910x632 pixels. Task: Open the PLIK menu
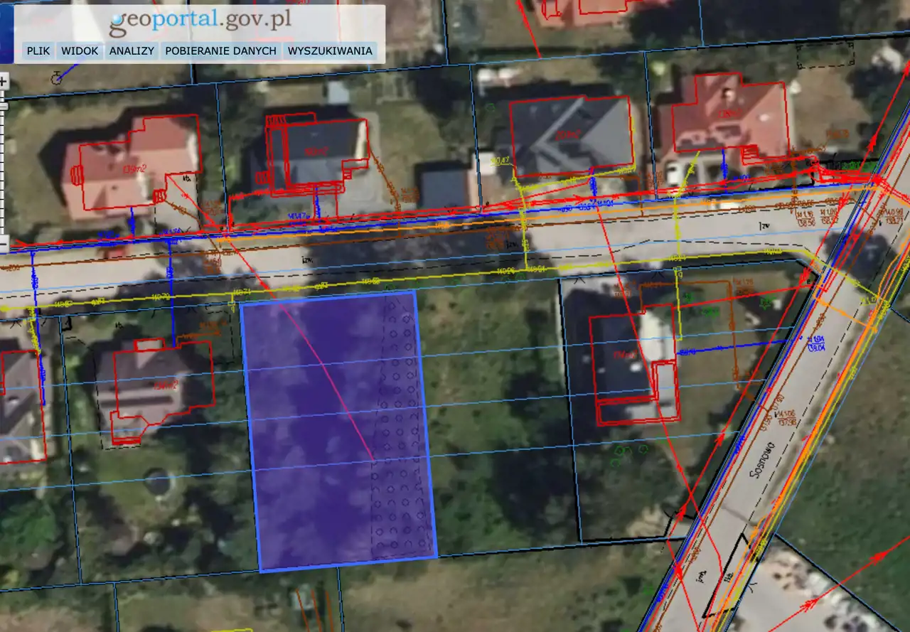click(x=38, y=51)
